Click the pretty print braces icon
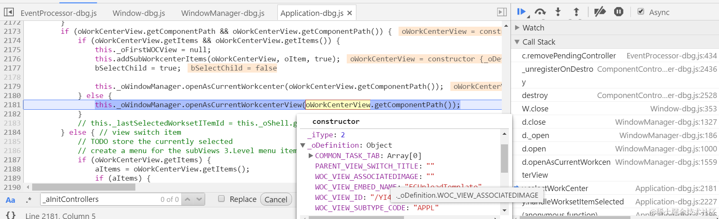 [x=10, y=215]
